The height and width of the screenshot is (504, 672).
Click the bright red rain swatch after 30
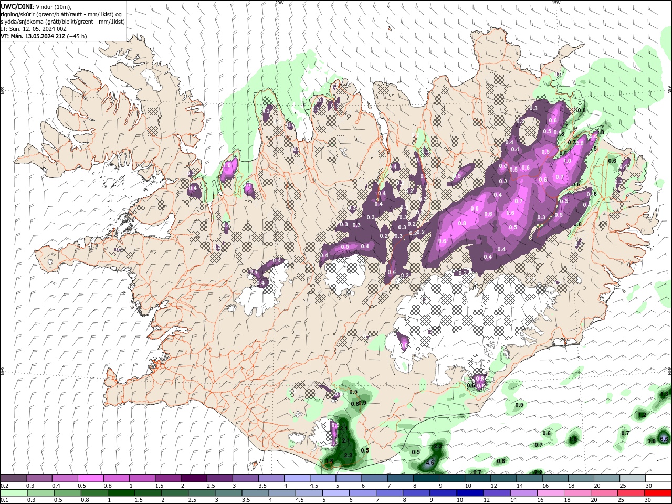[658, 492]
